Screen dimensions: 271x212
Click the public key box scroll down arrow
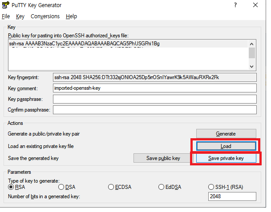pyautogui.click(x=252, y=67)
